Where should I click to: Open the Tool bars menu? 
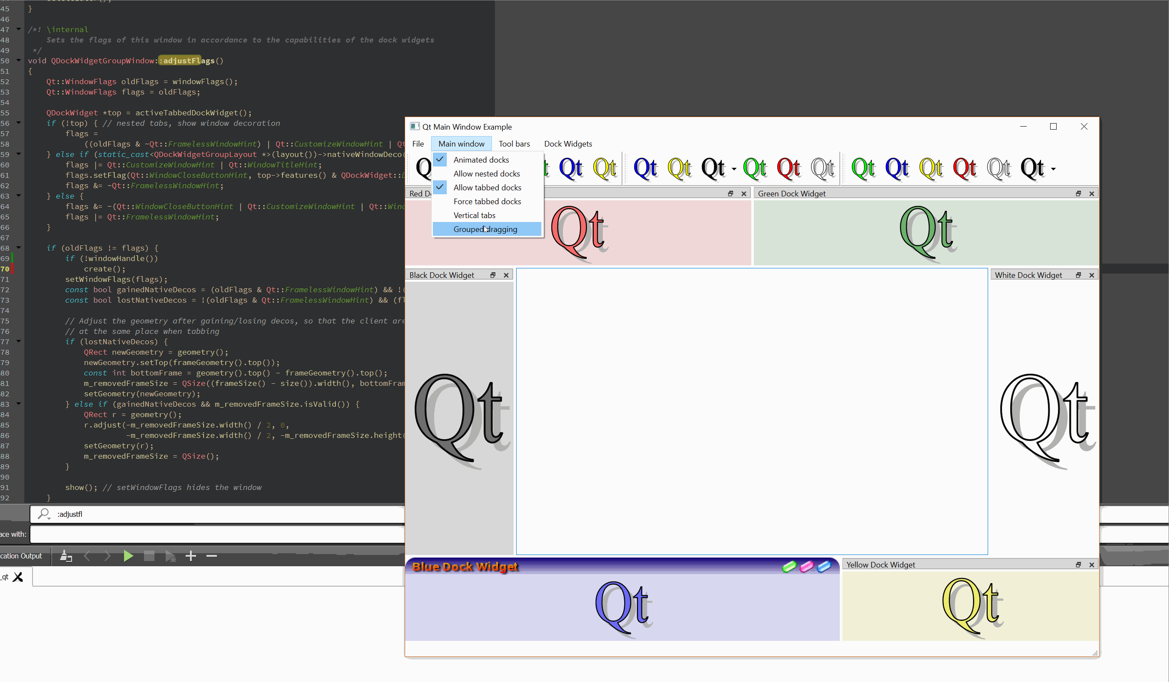point(514,144)
